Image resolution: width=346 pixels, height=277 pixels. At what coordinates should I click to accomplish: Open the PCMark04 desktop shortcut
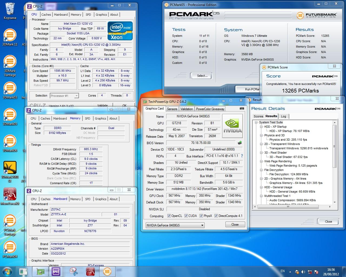10,249
